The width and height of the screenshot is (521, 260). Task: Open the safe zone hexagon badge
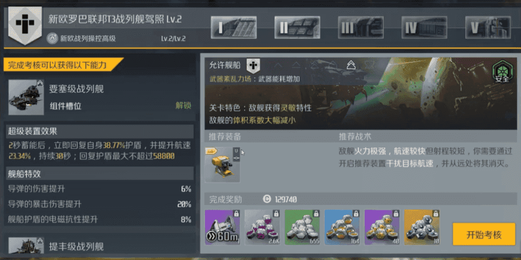point(502,72)
